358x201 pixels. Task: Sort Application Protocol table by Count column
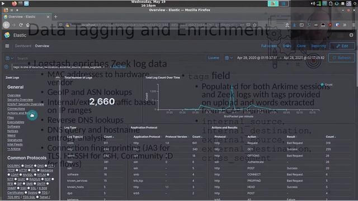point(197,137)
